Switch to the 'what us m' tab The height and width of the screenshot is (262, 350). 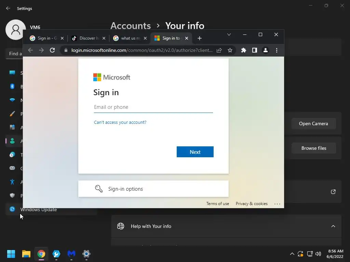(x=130, y=38)
